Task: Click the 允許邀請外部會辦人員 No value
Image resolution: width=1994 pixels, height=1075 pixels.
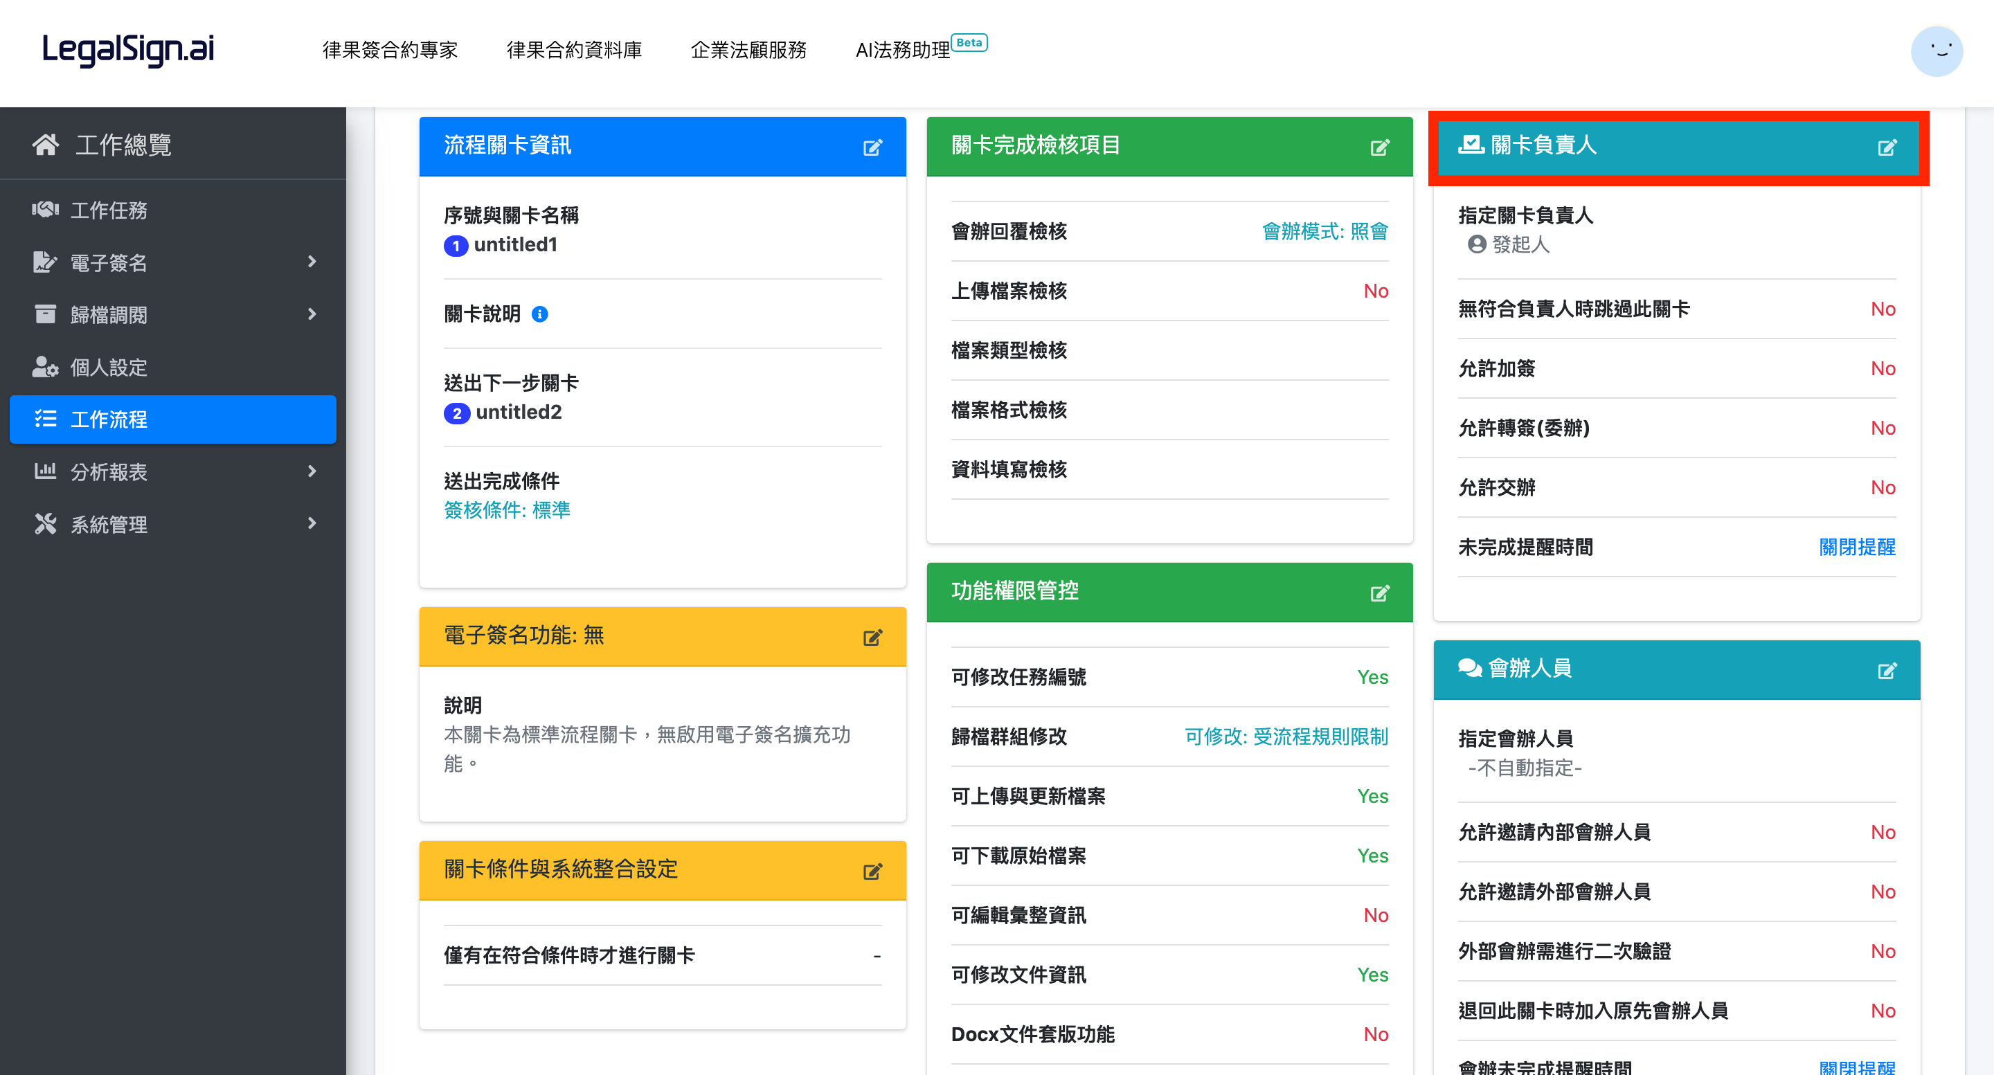Action: [x=1883, y=892]
